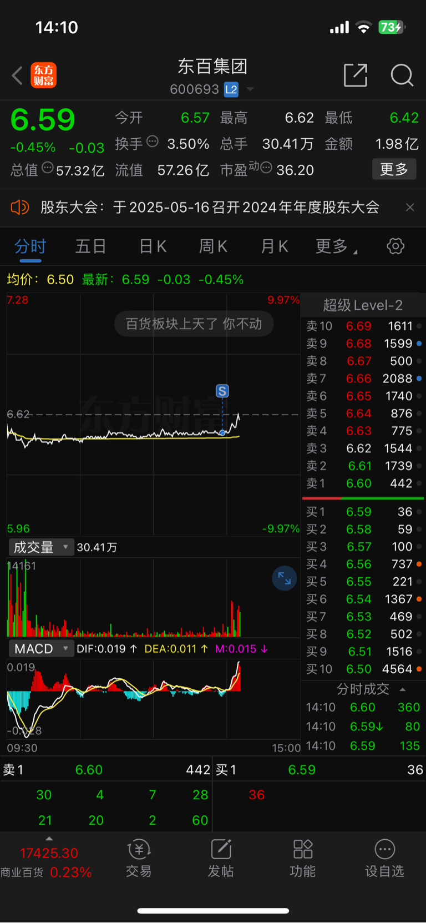Viewport: 426px width, 923px height.
Task: Tap the bottom 卖1 6.60 442 bar
Action: [x=106, y=770]
